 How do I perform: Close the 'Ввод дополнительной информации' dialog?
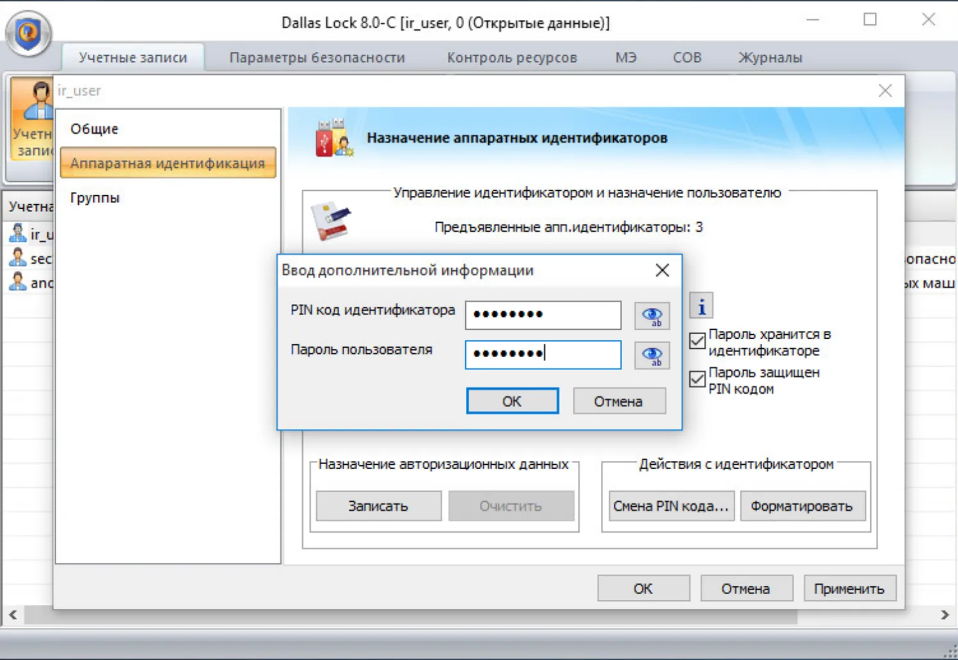(662, 270)
